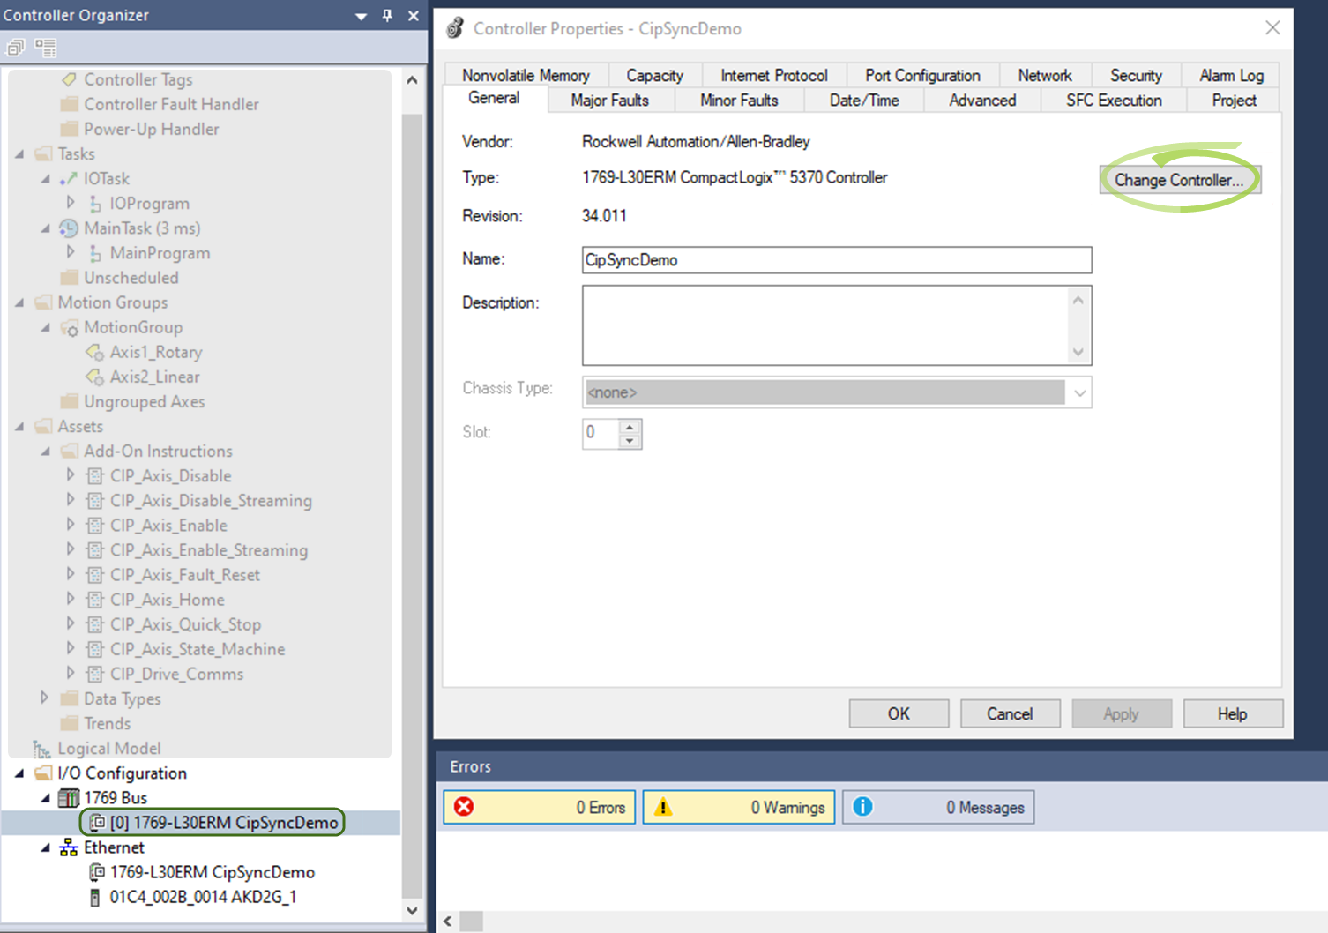Select Ungrouped Axes folder
The width and height of the screenshot is (1328, 933).
145,402
